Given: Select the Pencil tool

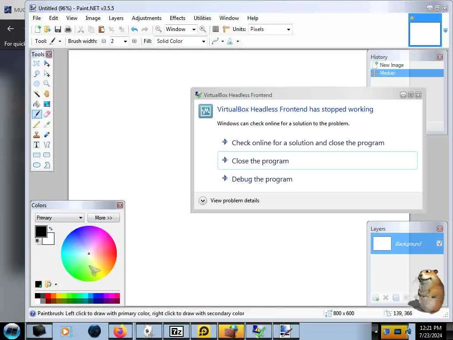Looking at the screenshot, I should 37,124.
